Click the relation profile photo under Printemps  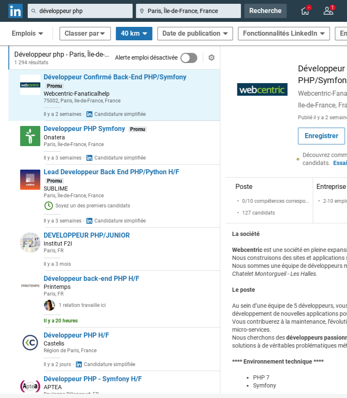(x=50, y=305)
